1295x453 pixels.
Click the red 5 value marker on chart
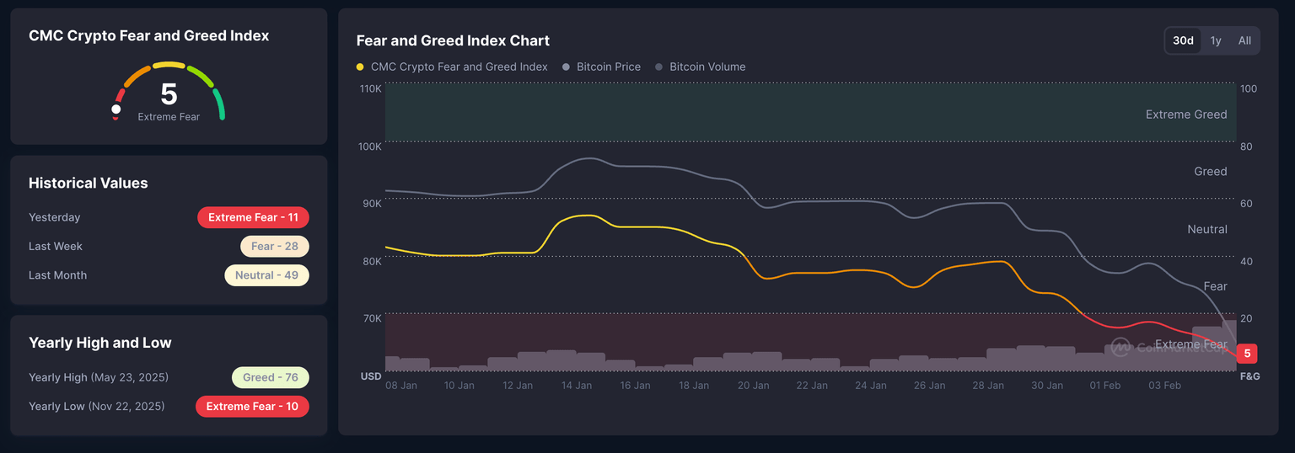[x=1247, y=354]
